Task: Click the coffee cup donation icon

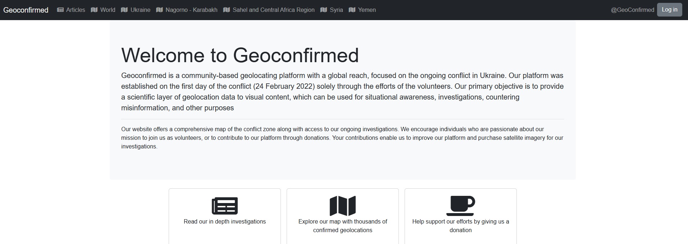Action: pyautogui.click(x=461, y=206)
